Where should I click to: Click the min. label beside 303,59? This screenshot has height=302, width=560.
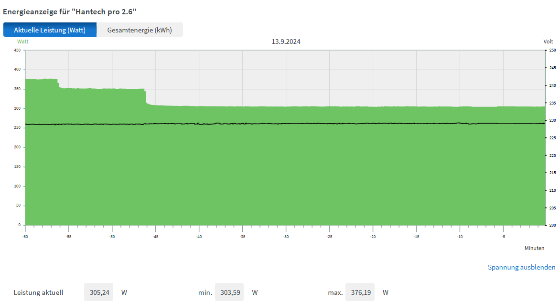pos(205,292)
